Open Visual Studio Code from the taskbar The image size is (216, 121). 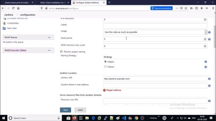tap(124, 118)
